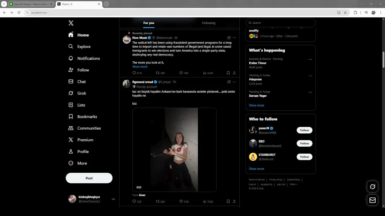Share the figmund sreud post

[234, 201]
